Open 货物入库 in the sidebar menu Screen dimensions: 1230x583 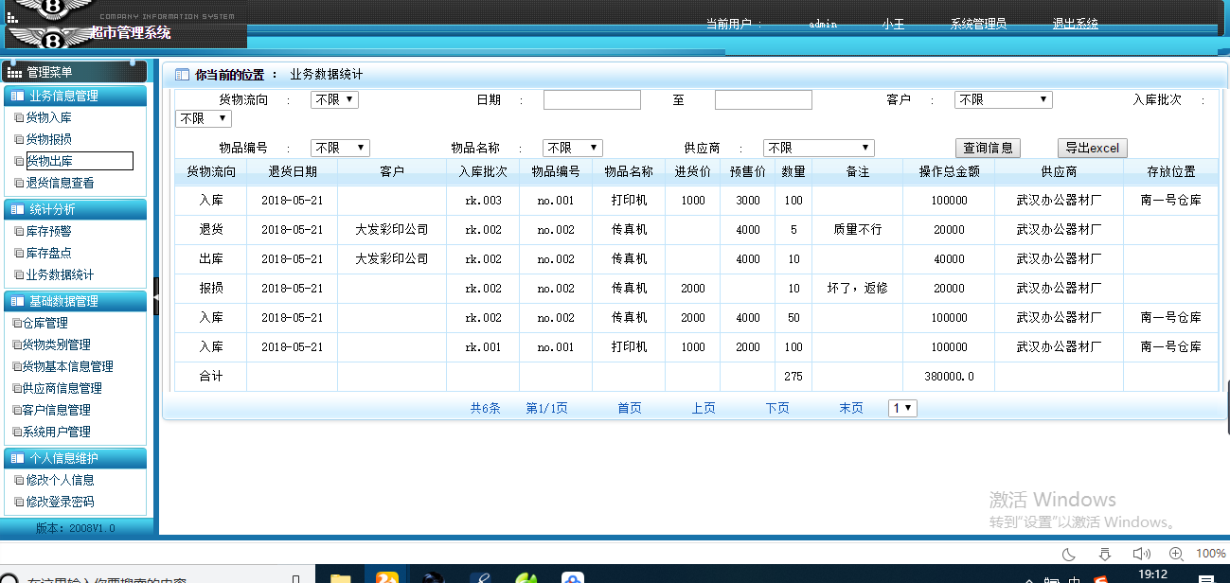48,117
